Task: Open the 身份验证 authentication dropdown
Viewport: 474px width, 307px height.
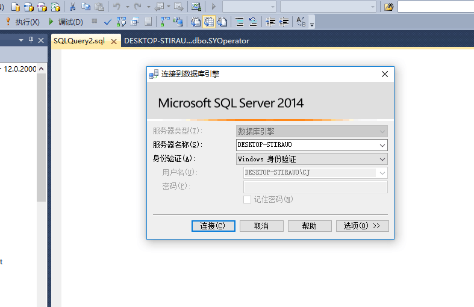Action: point(311,159)
